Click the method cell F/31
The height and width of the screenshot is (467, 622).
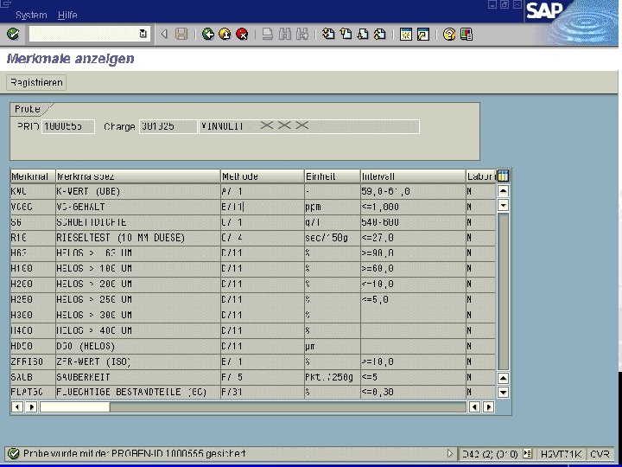(x=263, y=393)
